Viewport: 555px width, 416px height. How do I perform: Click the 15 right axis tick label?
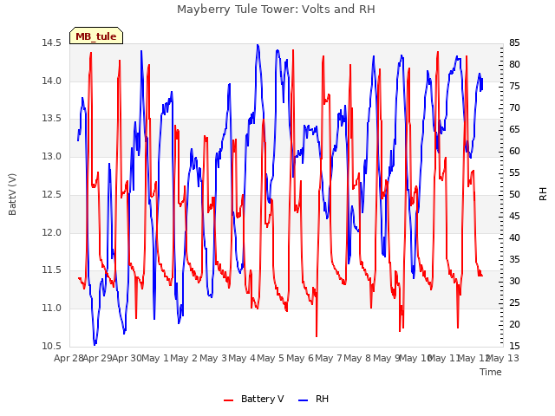[x=514, y=346]
